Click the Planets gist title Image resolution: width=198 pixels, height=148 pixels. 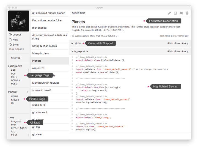click(78, 22)
